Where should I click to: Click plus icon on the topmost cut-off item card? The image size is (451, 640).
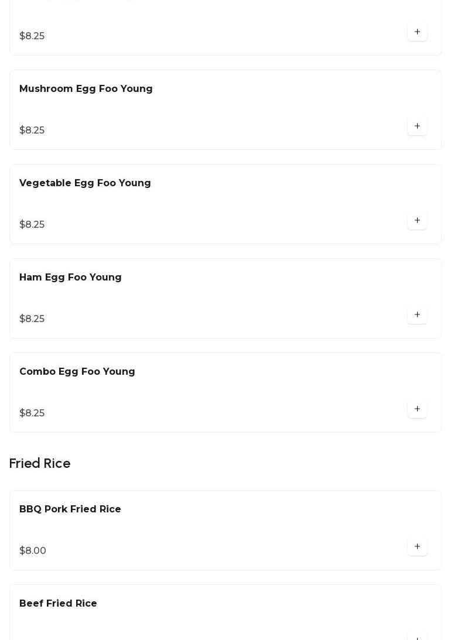point(417,32)
